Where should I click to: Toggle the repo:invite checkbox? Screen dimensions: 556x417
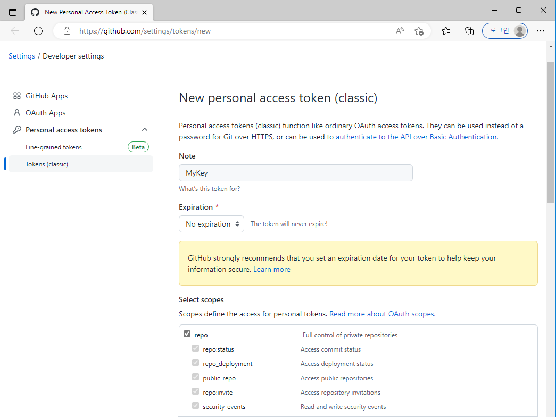pos(195,391)
